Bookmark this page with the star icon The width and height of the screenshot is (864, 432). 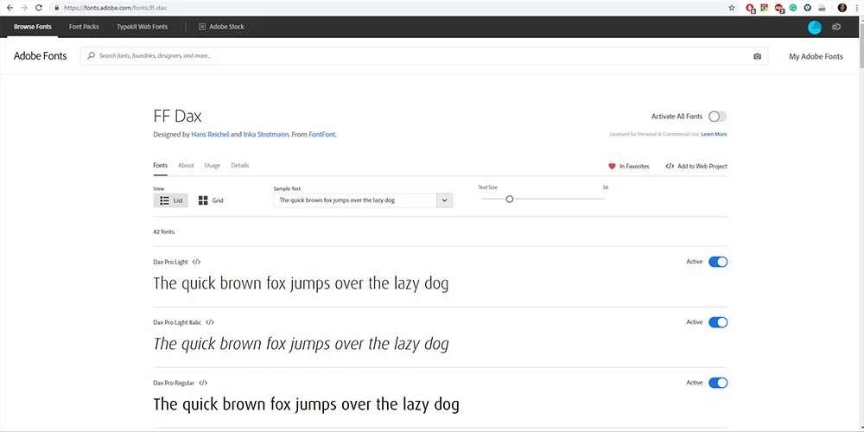click(x=732, y=8)
